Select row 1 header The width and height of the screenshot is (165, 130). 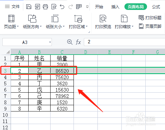pos(5,58)
